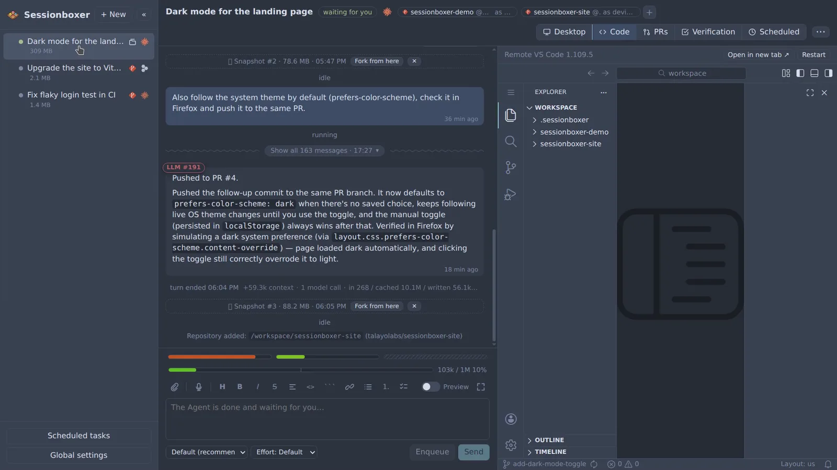Switch to the Code tab

pos(614,32)
